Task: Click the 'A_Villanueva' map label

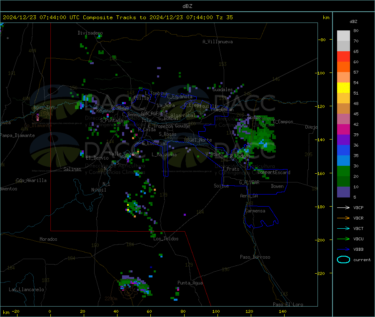Action: (x=217, y=42)
